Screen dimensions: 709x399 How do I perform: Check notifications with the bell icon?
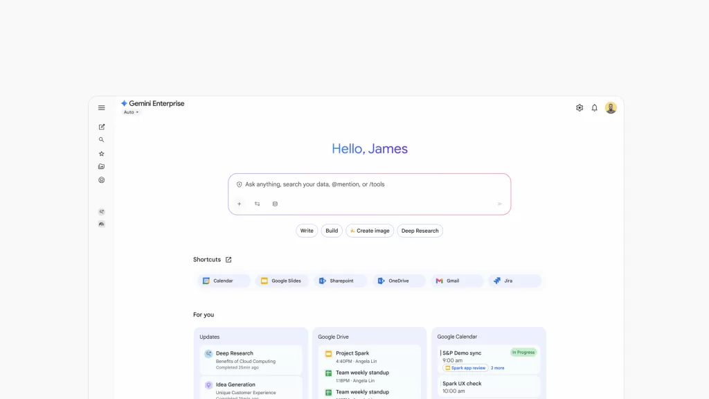pyautogui.click(x=594, y=108)
